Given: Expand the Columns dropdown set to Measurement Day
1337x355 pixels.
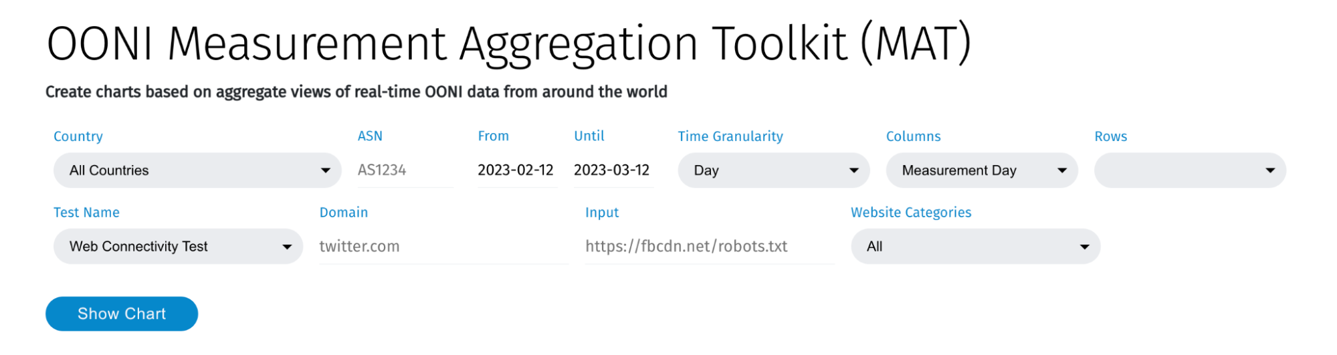Looking at the screenshot, I should 981,170.
